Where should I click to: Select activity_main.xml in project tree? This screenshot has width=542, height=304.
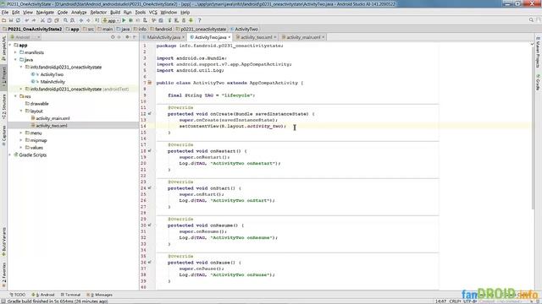[x=53, y=118]
